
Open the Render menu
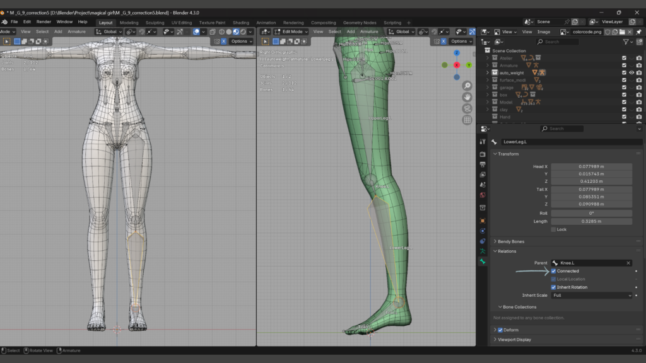point(44,21)
